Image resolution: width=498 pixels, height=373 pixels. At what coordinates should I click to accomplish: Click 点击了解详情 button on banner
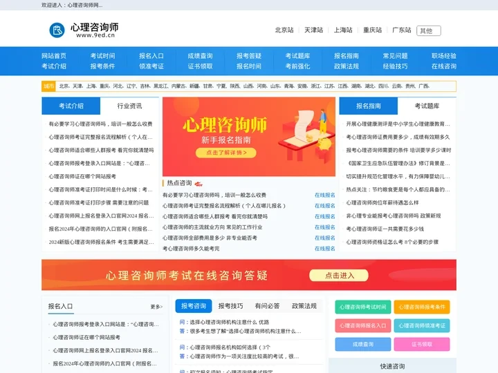[225, 153]
